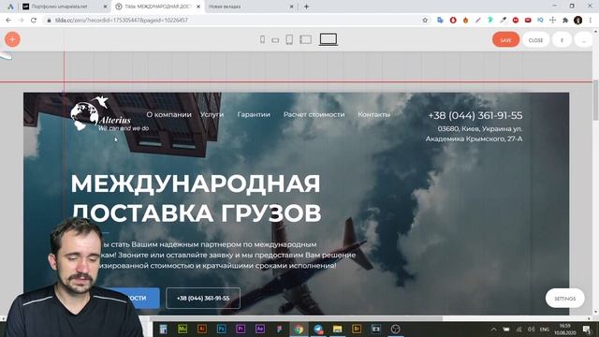Open Calculator from taskbar
Viewport: 599px width, 337px height.
click(163, 329)
